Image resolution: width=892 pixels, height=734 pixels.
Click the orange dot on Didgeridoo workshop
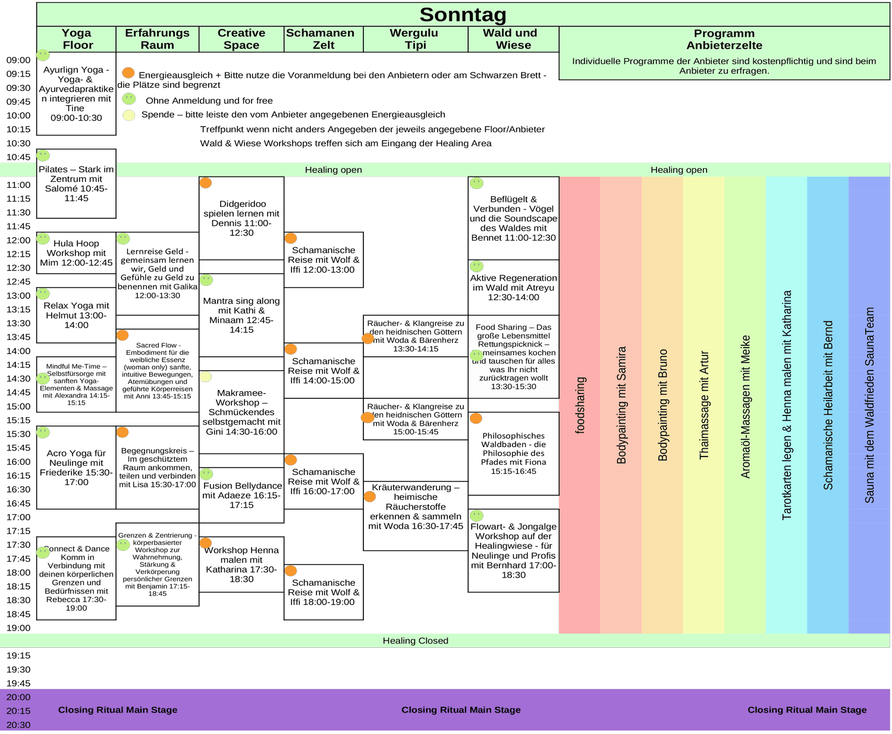[x=206, y=183]
